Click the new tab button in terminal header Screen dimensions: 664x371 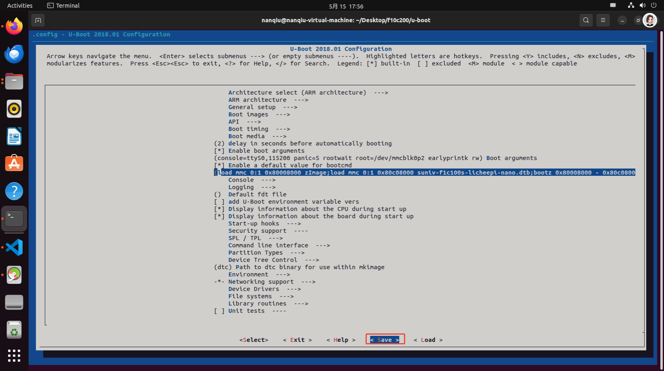[x=38, y=20]
